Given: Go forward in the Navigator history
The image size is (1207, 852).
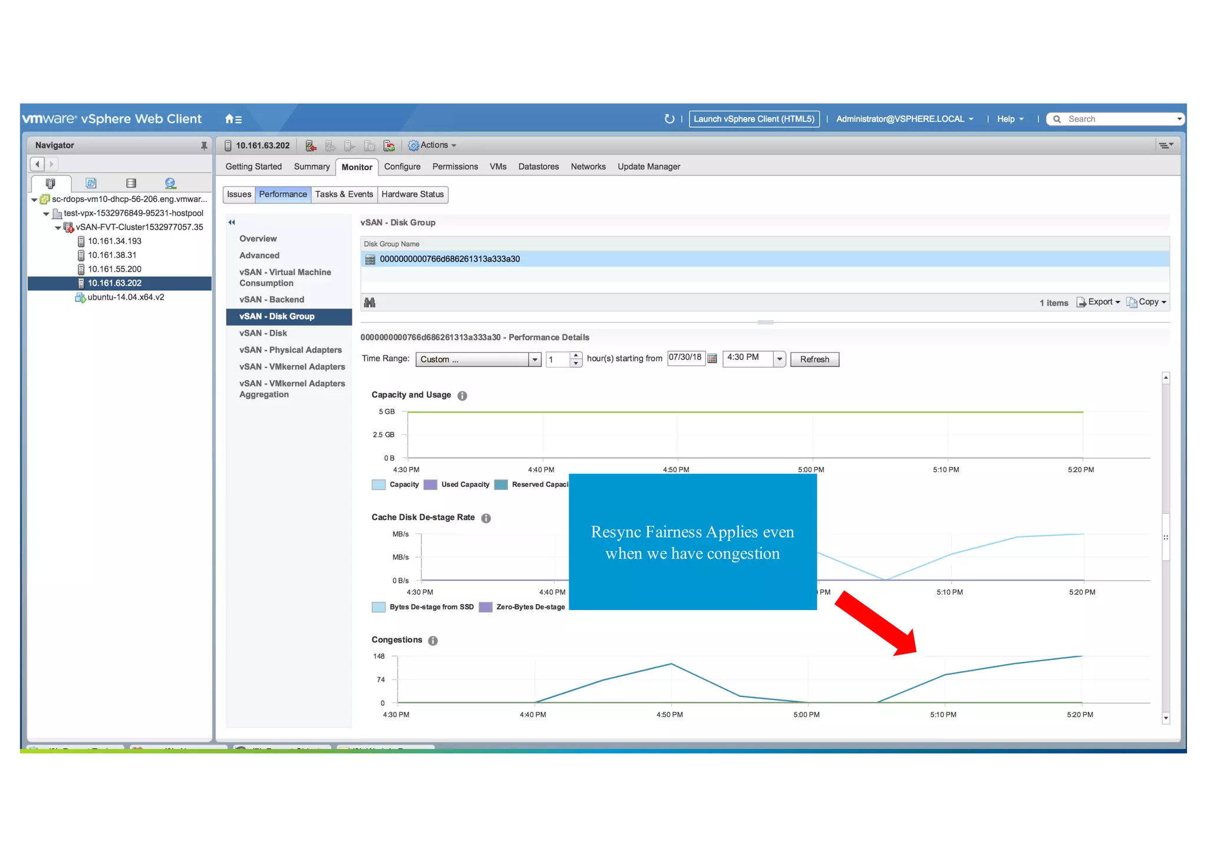Looking at the screenshot, I should pyautogui.click(x=52, y=164).
